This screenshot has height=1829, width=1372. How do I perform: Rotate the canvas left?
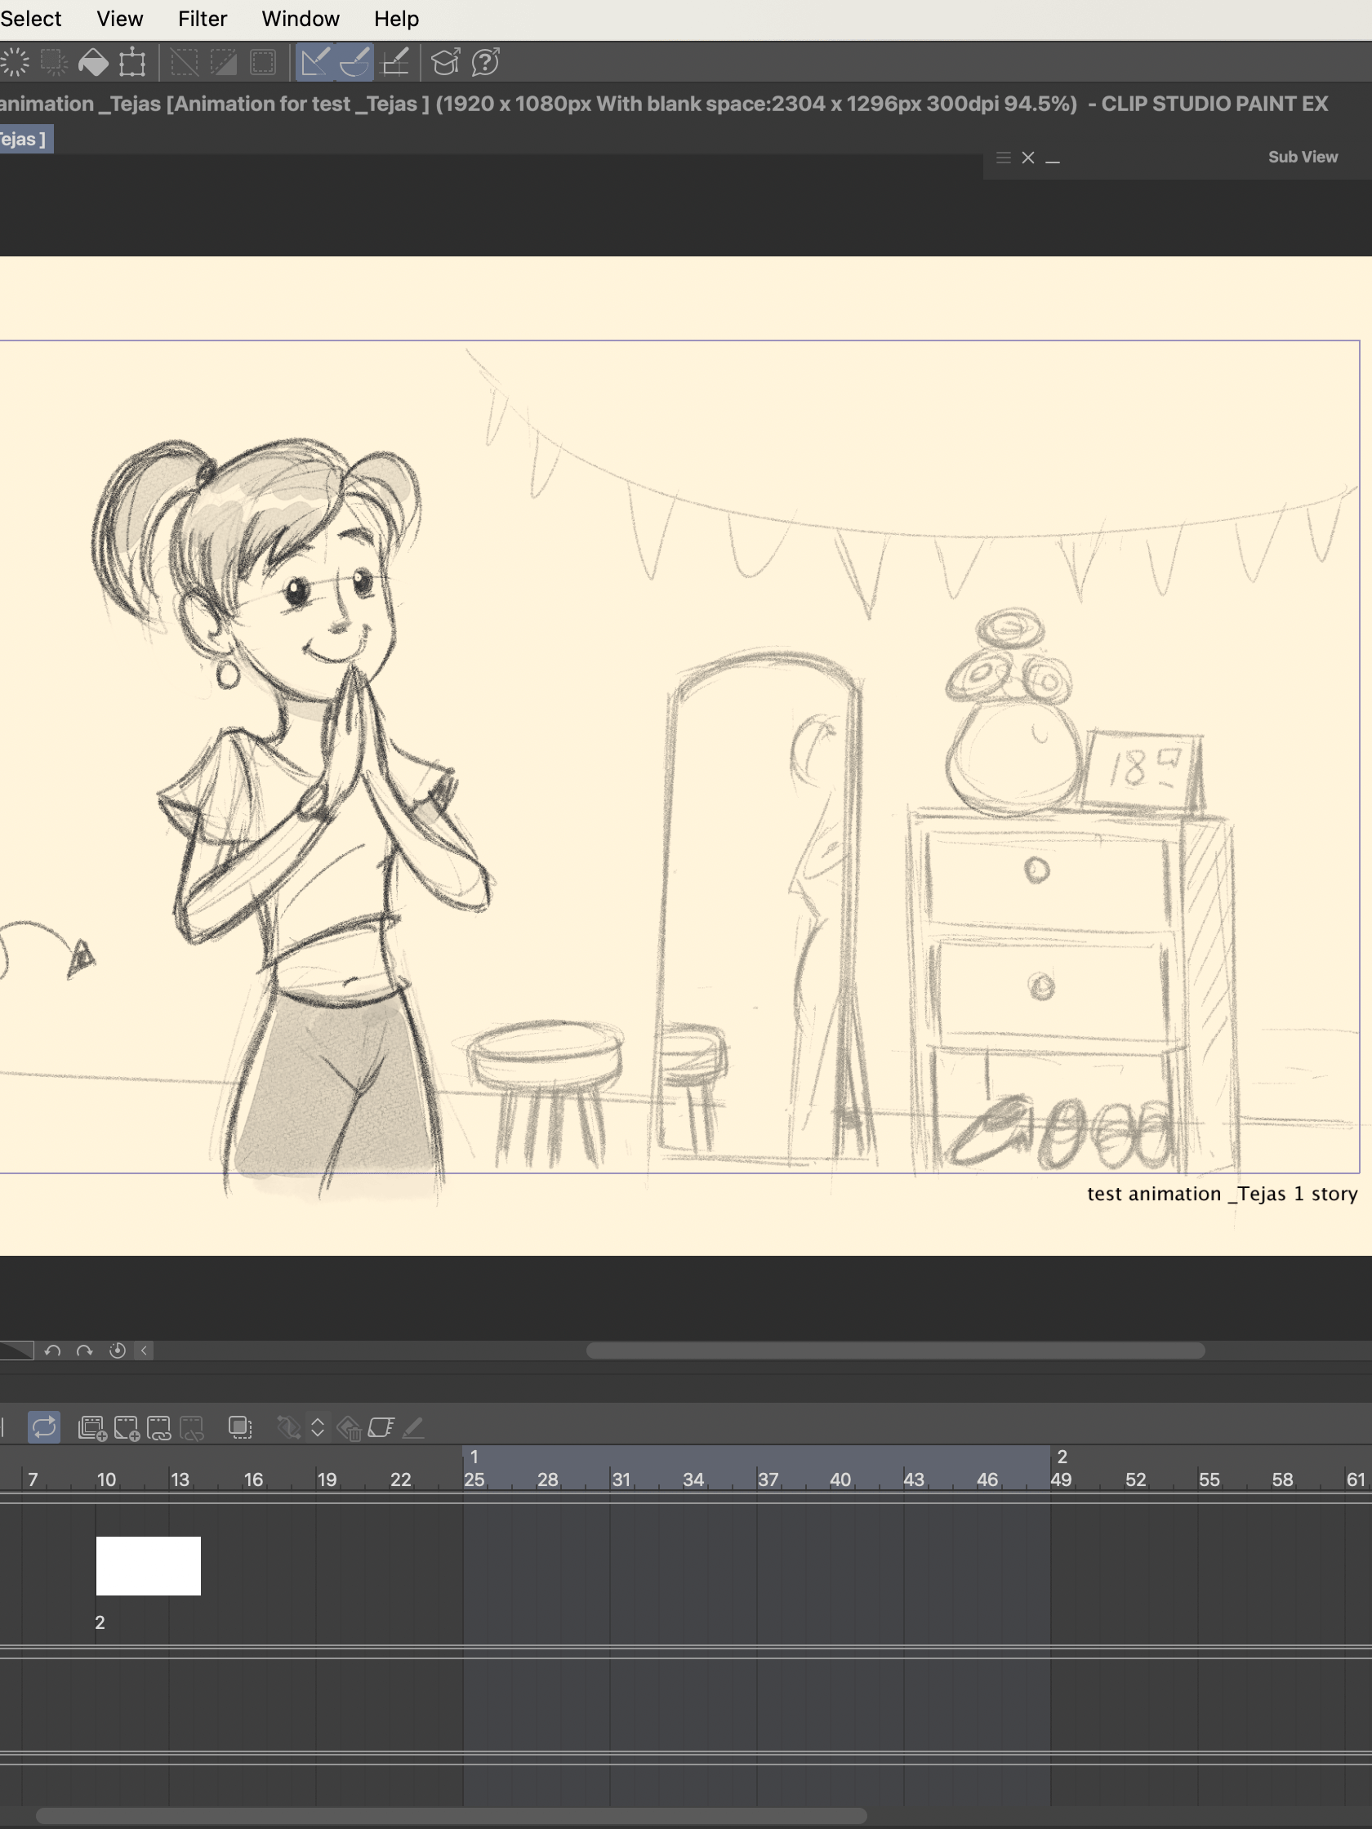52,1351
